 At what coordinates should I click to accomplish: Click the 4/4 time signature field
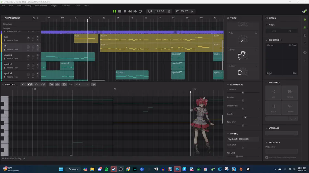tap(150, 11)
